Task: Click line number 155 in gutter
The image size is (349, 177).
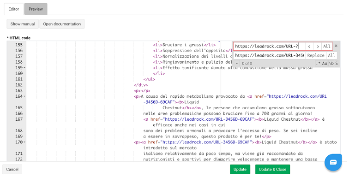Action: [x=19, y=45]
